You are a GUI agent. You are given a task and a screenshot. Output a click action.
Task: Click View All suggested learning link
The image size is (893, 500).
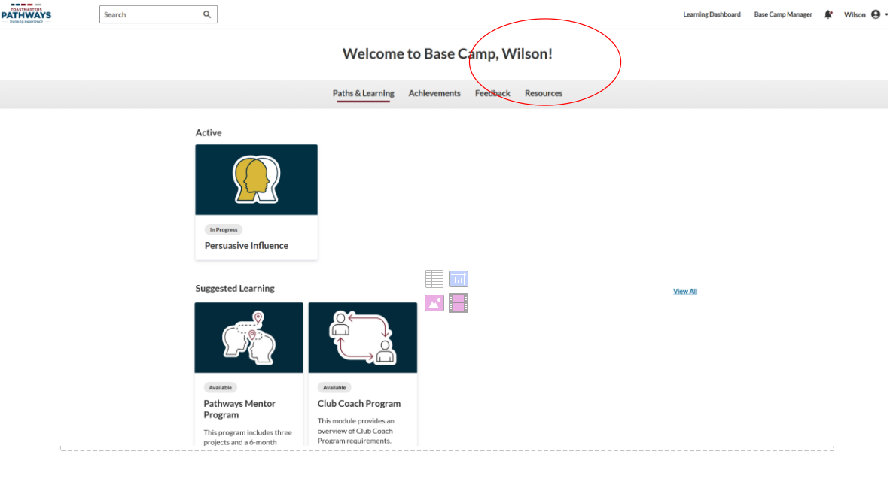coord(684,292)
